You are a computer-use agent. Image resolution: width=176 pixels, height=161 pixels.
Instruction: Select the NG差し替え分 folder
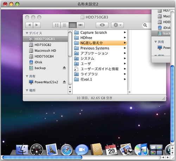(100, 43)
